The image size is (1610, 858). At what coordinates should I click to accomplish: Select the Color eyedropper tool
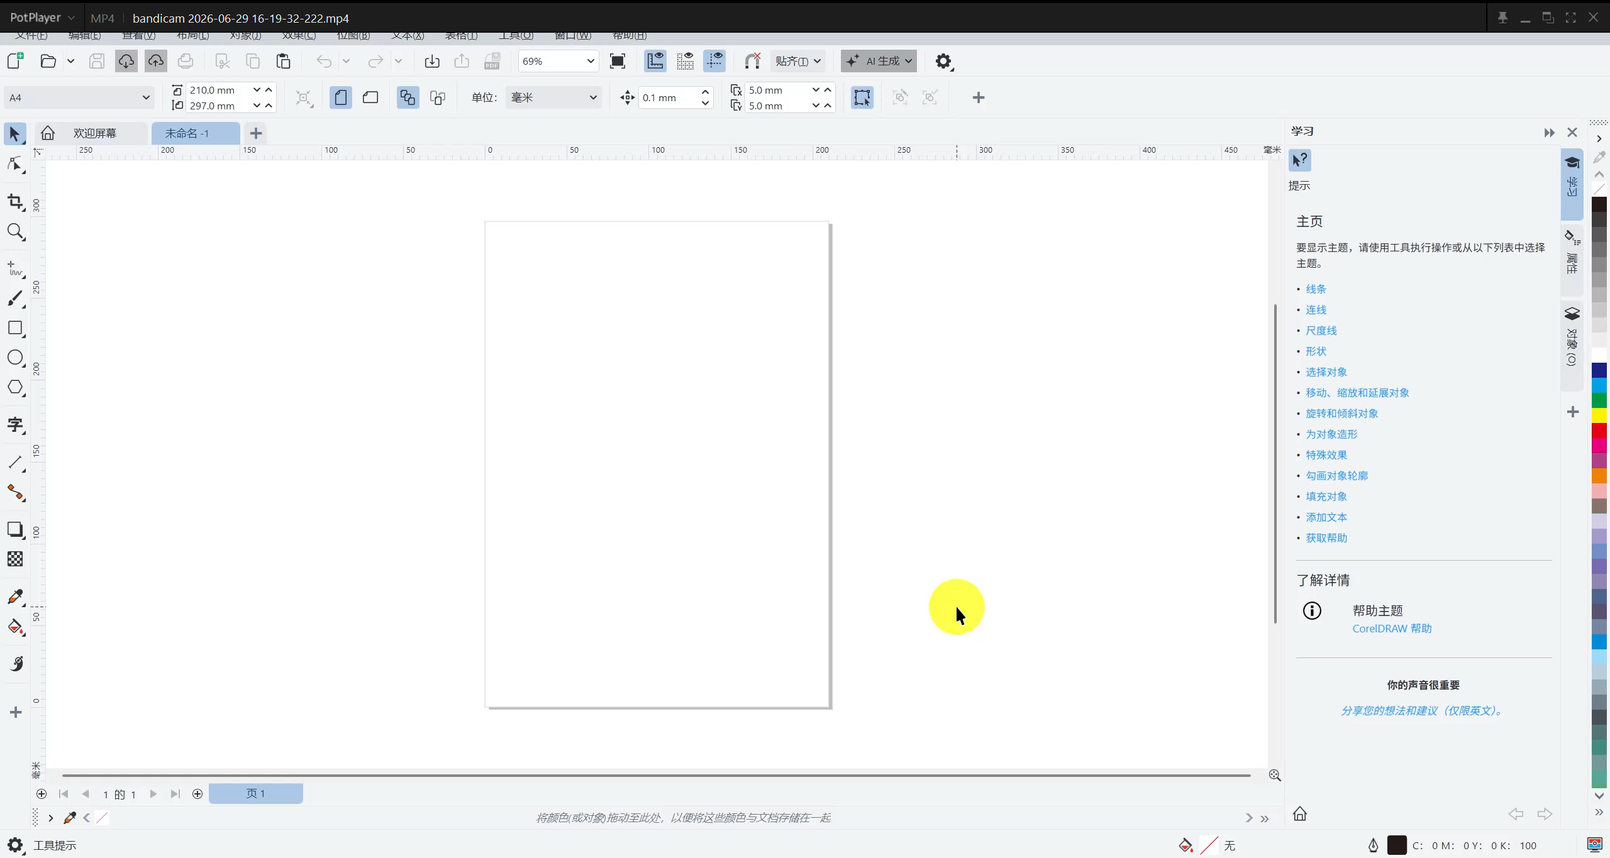click(x=15, y=597)
